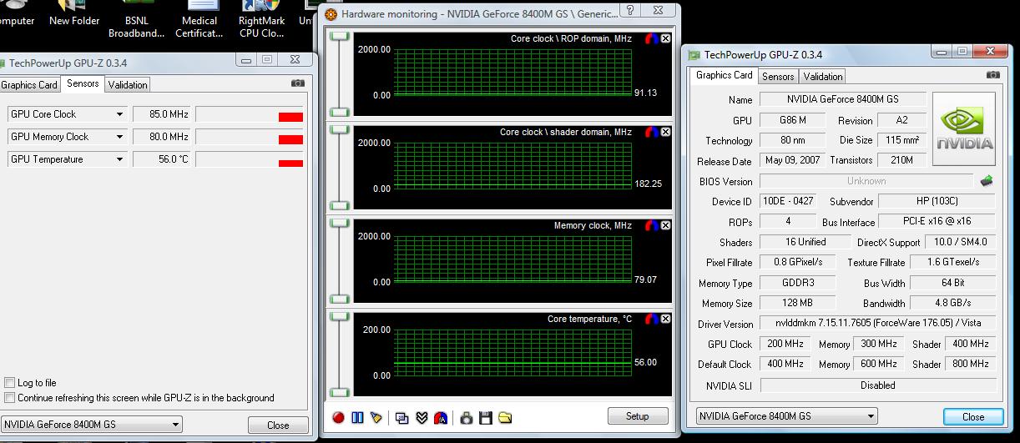Click bottom slider handle of Memory clock graph
Image resolution: width=1020 pixels, height=443 pixels.
click(339, 298)
